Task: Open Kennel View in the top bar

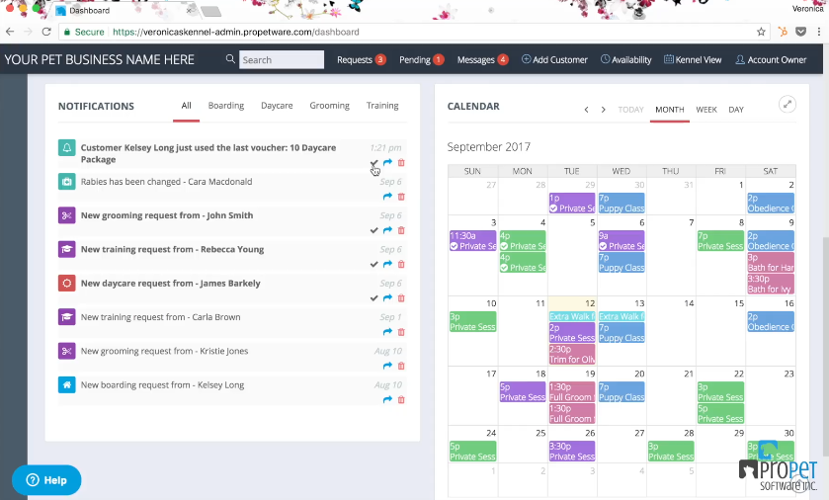Action: click(x=693, y=59)
